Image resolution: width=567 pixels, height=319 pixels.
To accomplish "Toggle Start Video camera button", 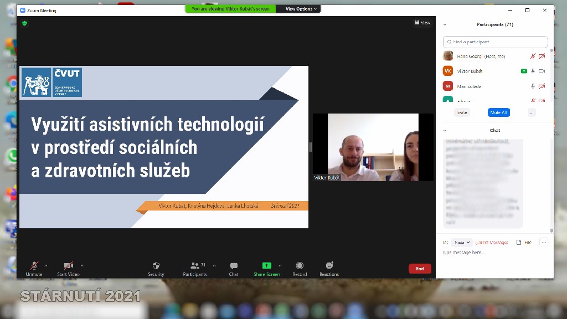I will point(68,266).
